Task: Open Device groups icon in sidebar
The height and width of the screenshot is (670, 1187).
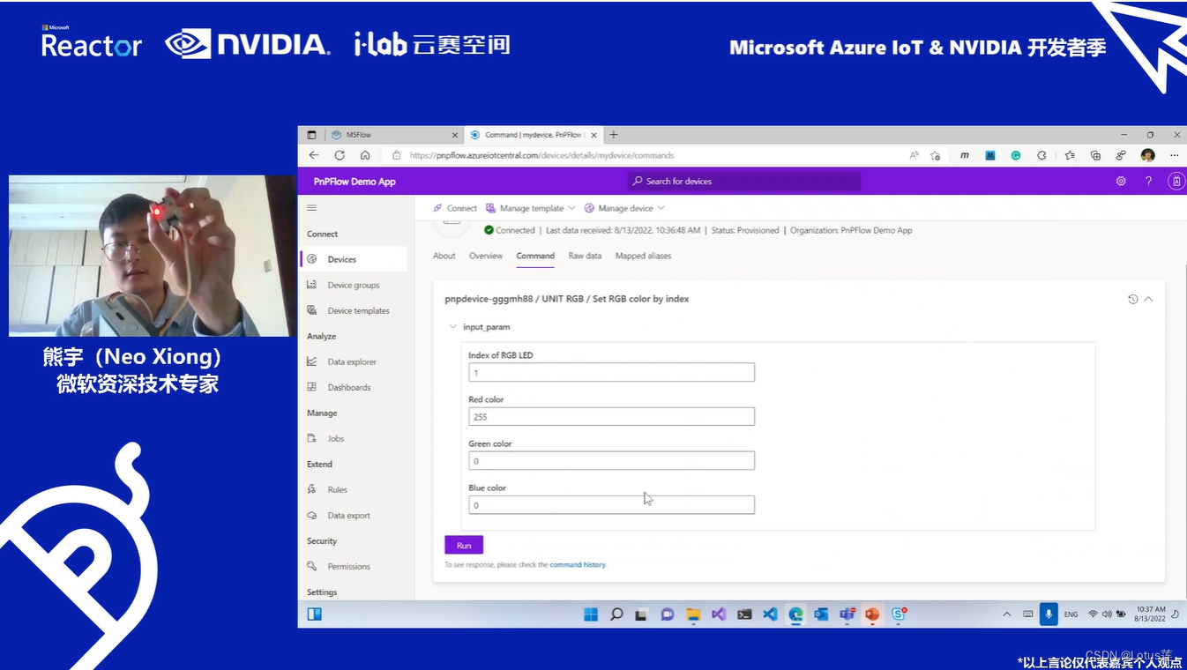Action: point(311,285)
